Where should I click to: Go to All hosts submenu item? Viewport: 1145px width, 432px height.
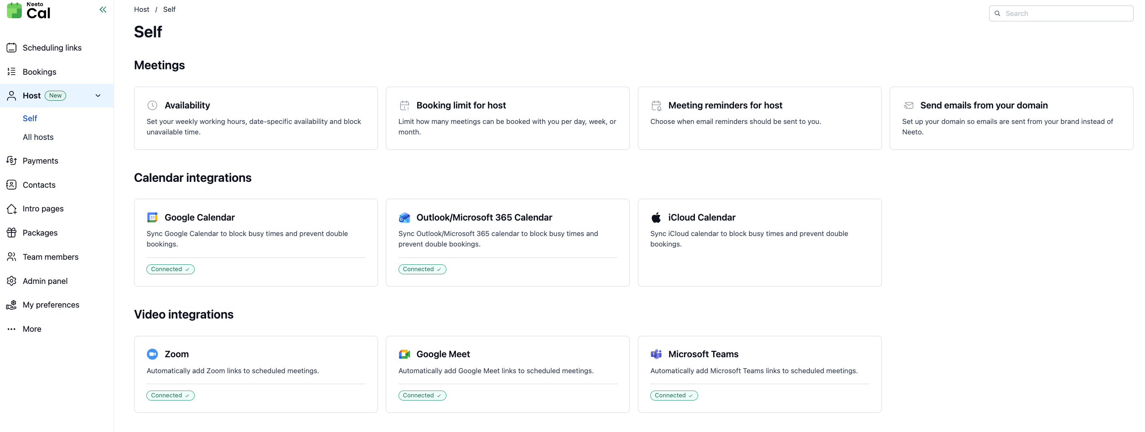point(38,137)
